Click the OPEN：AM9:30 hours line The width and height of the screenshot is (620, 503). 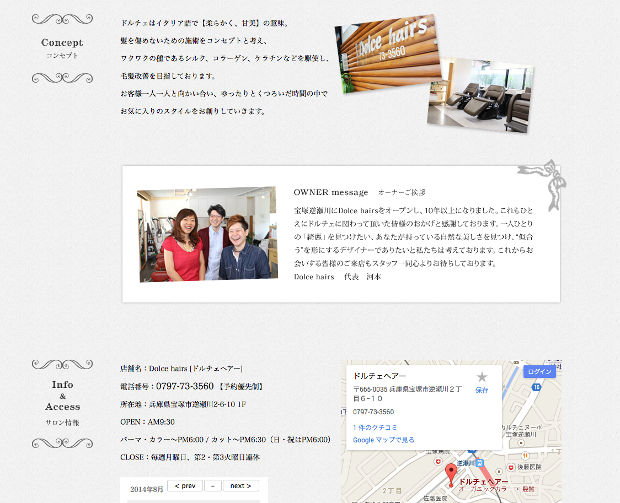147,421
